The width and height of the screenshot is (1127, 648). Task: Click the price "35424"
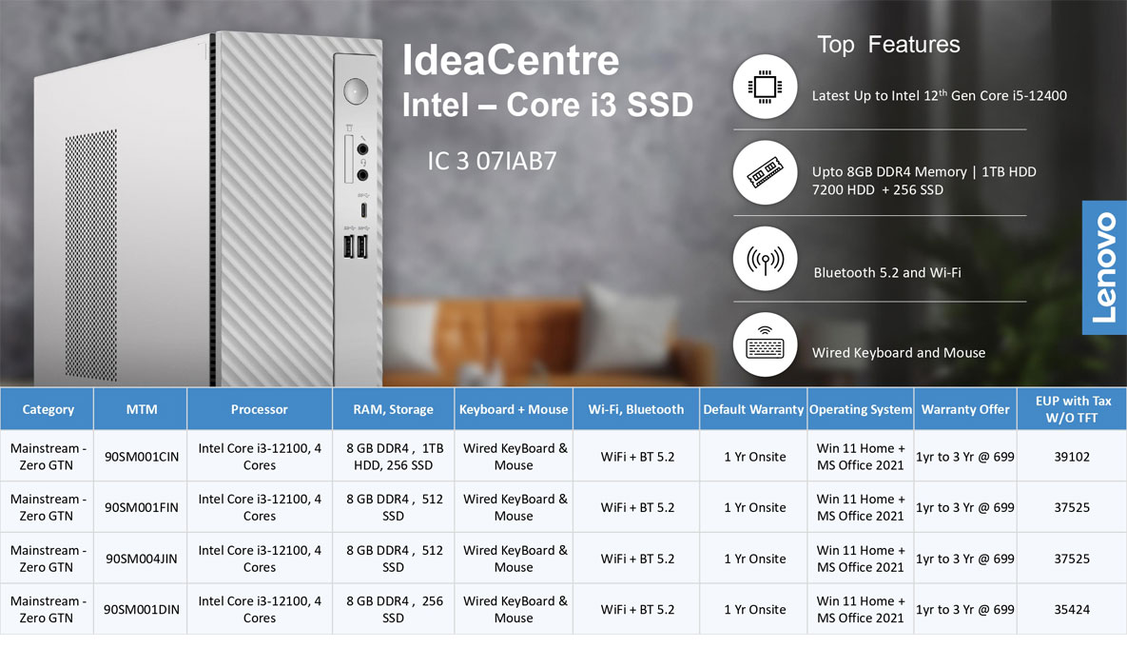pyautogui.click(x=1072, y=609)
